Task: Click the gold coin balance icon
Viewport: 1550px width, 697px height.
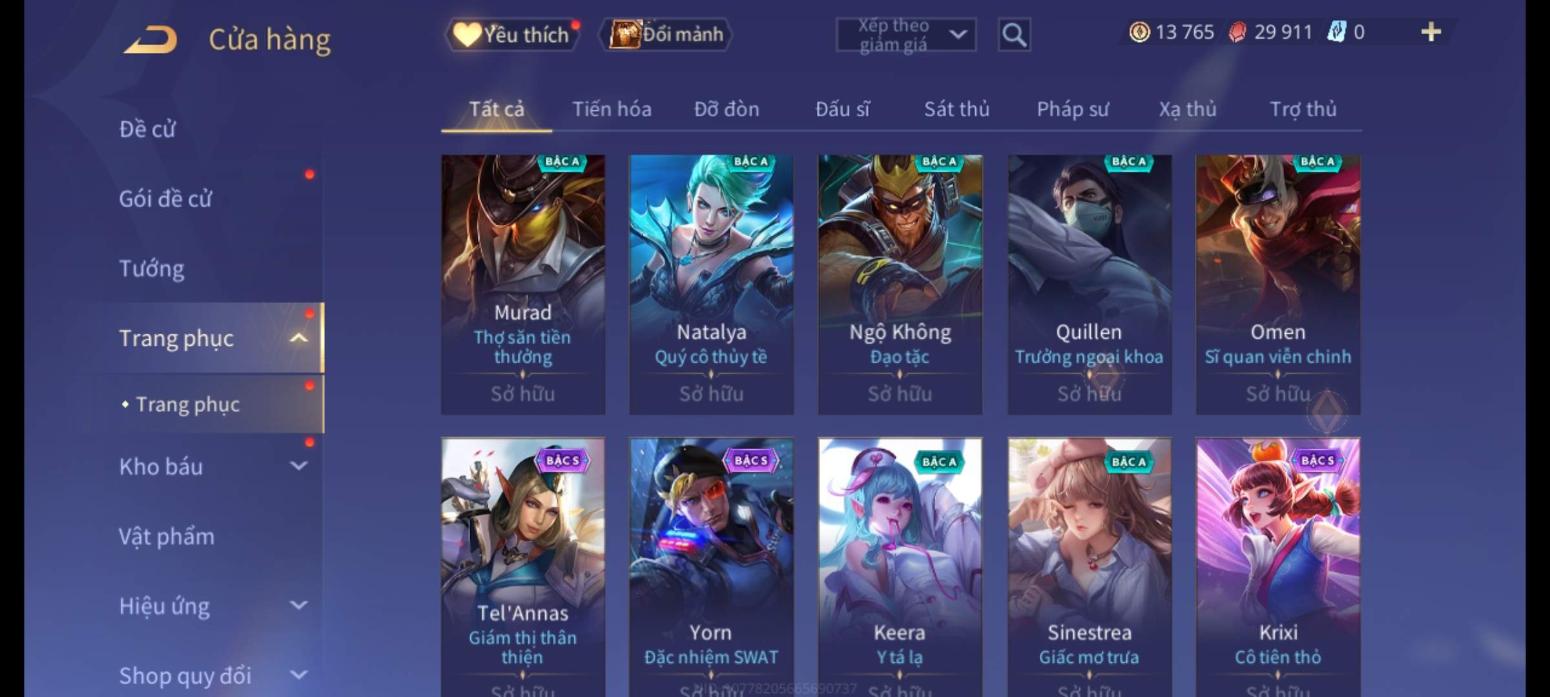Action: [x=1139, y=32]
